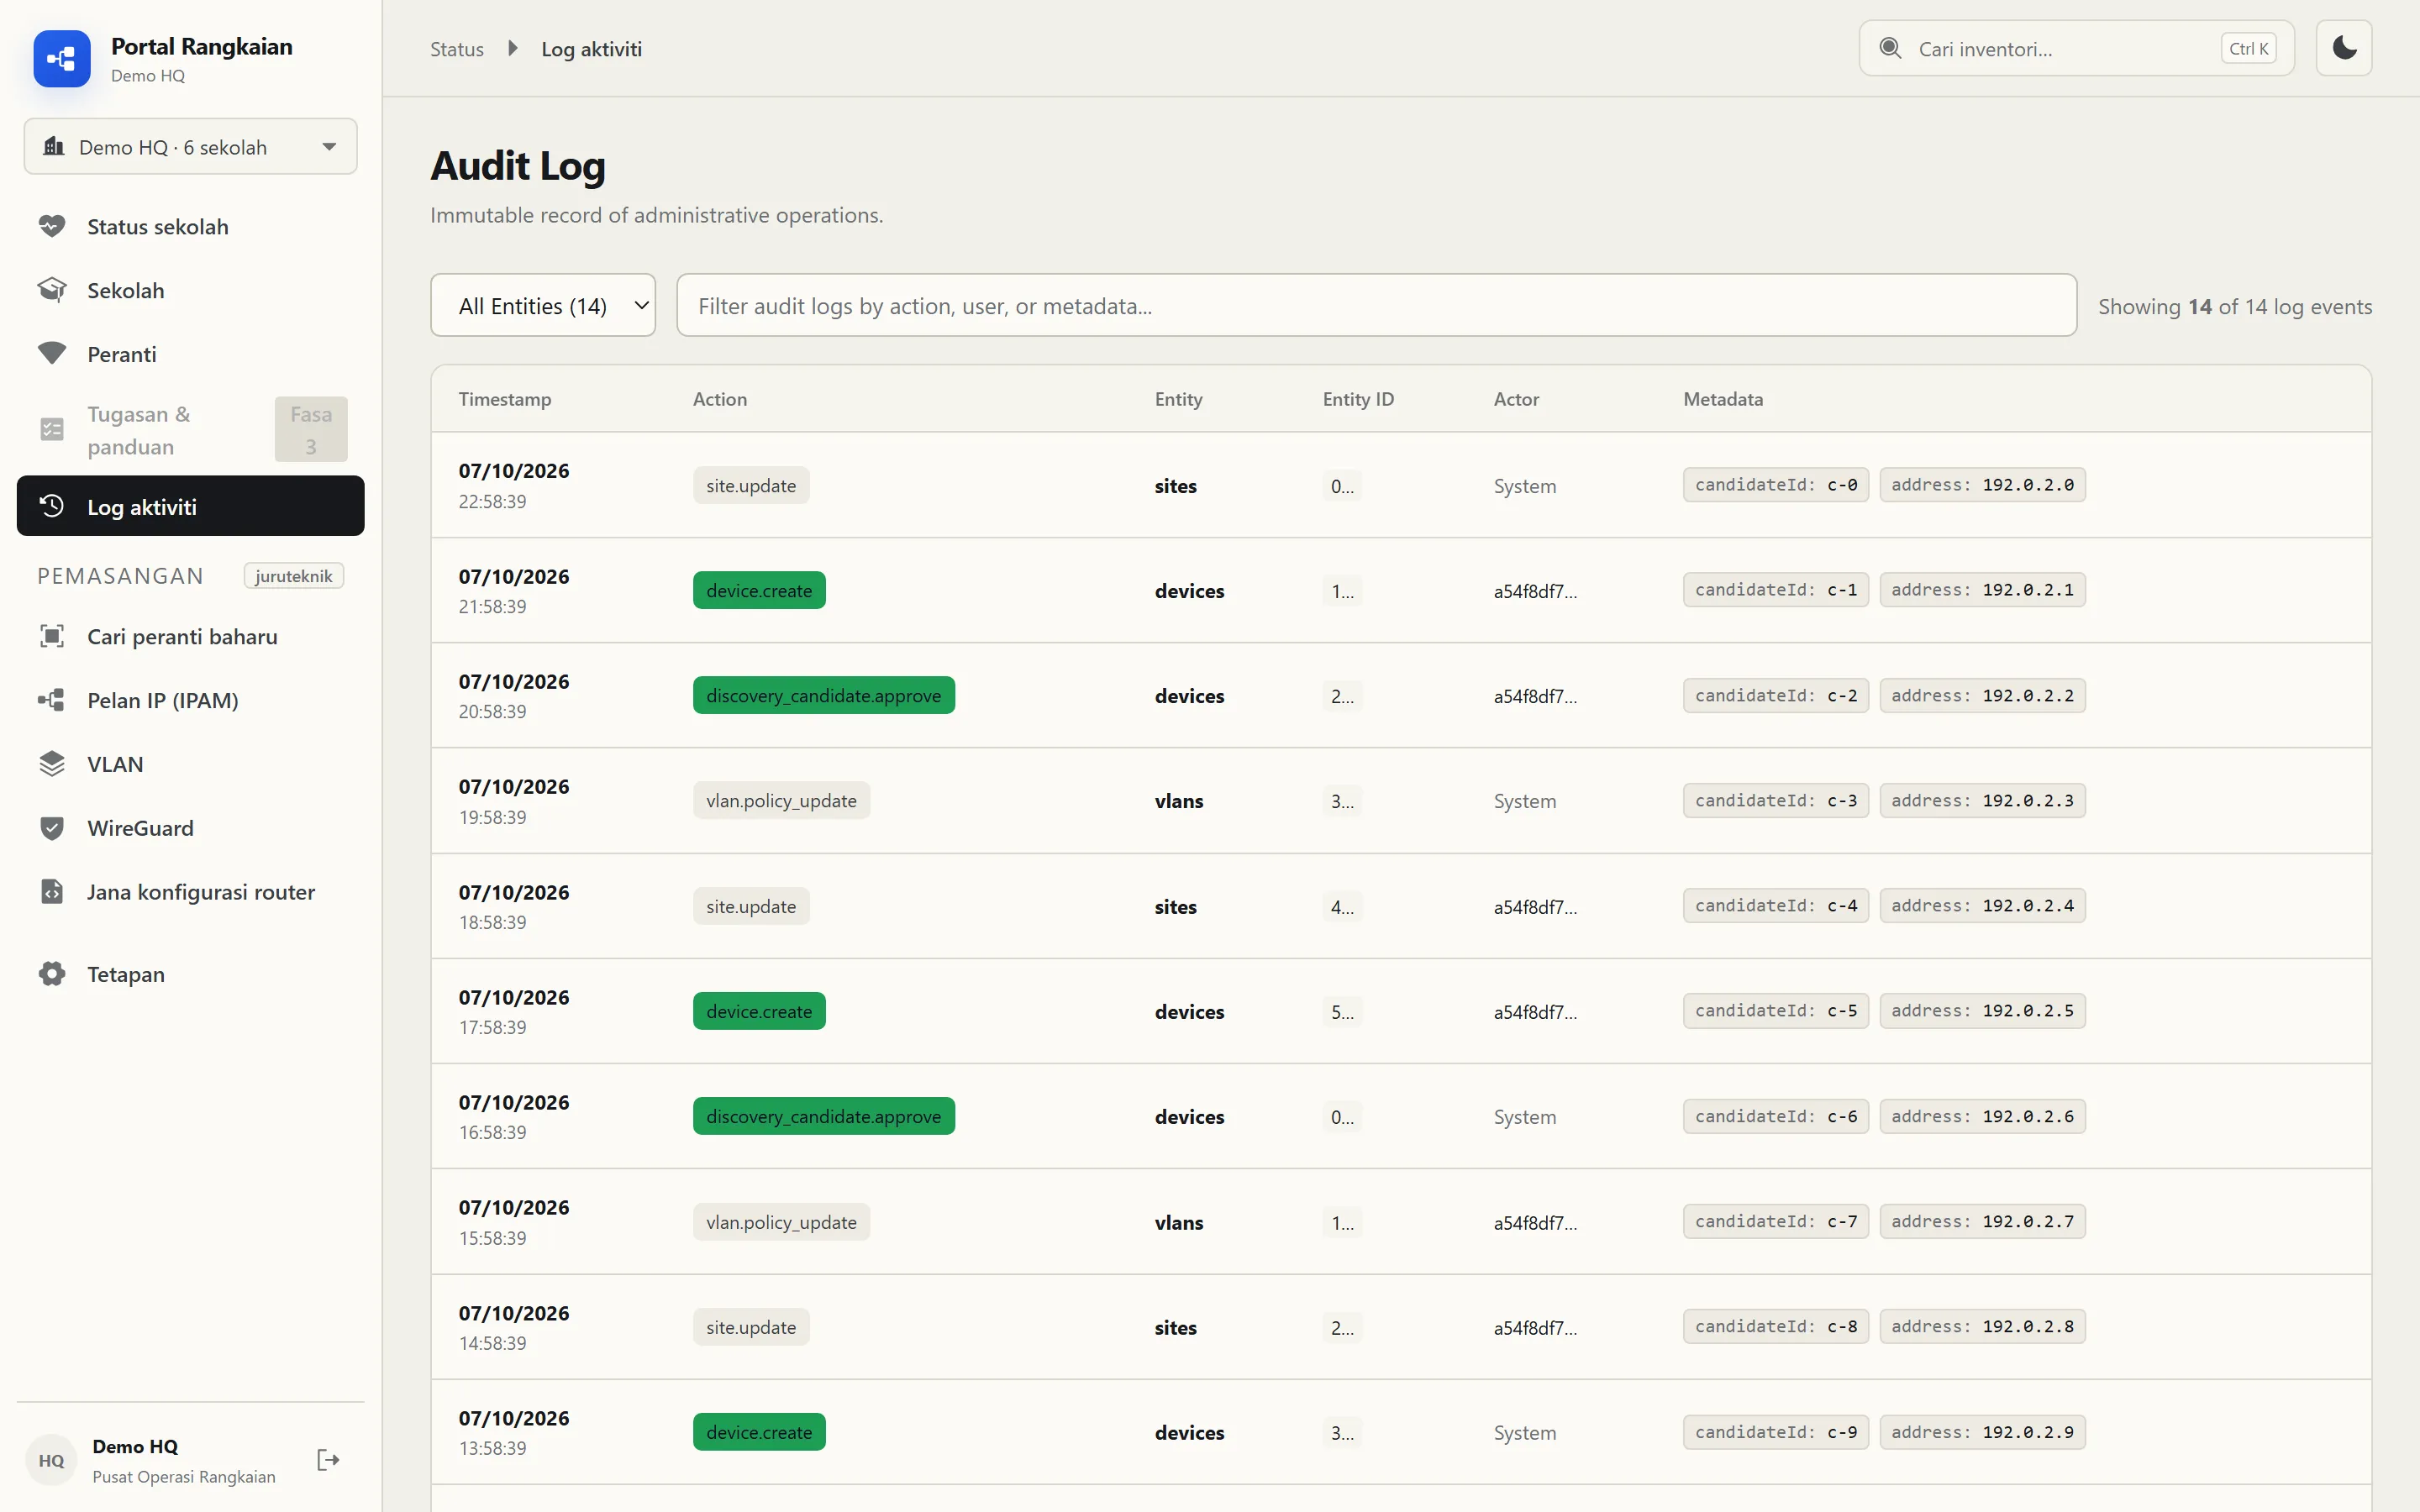Click discovery_candidate.approve tag in 20:58:39 row
This screenshot has width=2420, height=1512.
point(823,696)
